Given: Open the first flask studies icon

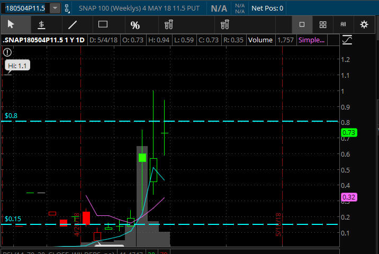Looking at the screenshot, I should (x=169, y=24).
